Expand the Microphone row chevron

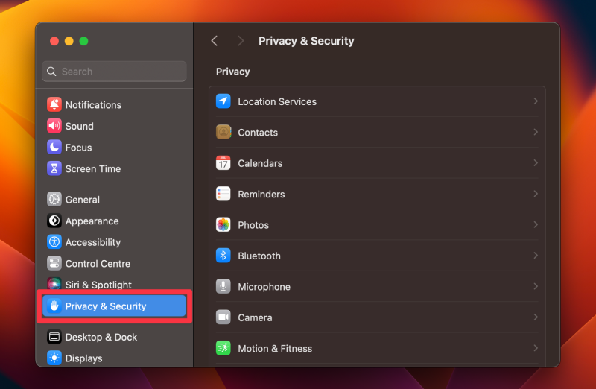536,286
